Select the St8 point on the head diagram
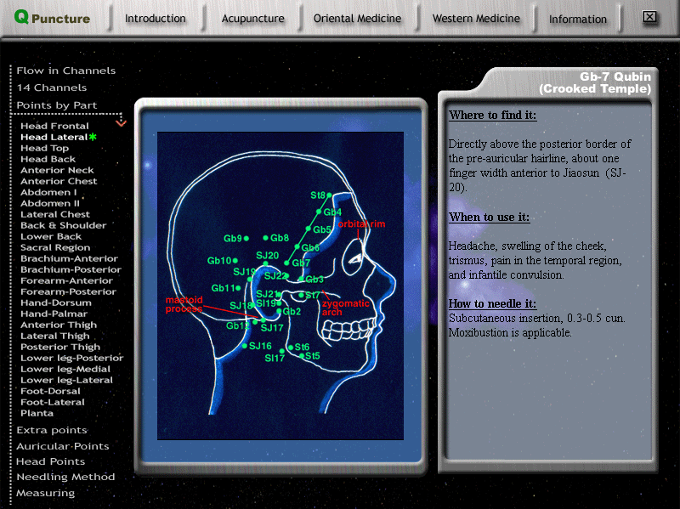The height and width of the screenshot is (509, 680). [330, 195]
